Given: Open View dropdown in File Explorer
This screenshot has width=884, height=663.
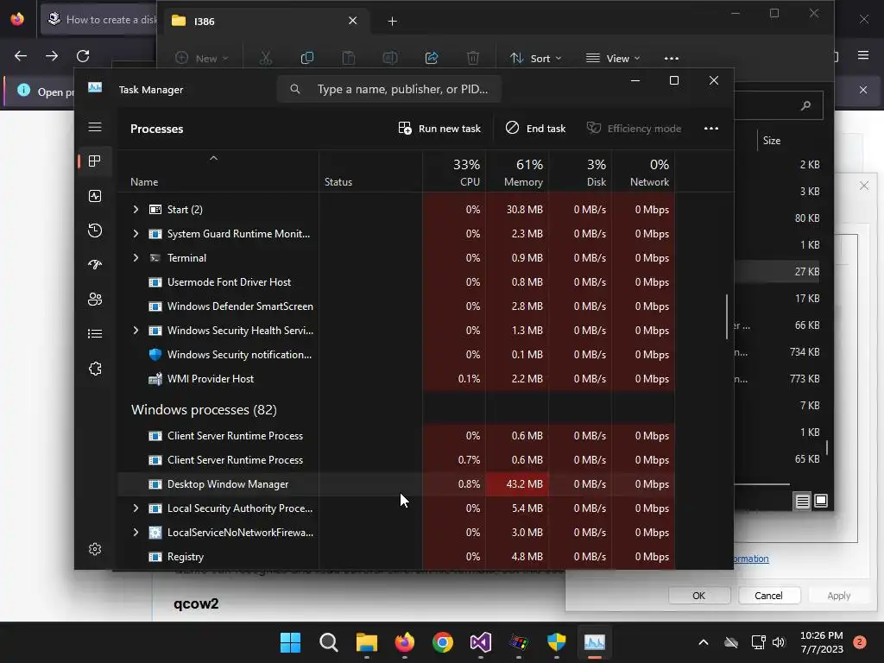Looking at the screenshot, I should pyautogui.click(x=613, y=58).
